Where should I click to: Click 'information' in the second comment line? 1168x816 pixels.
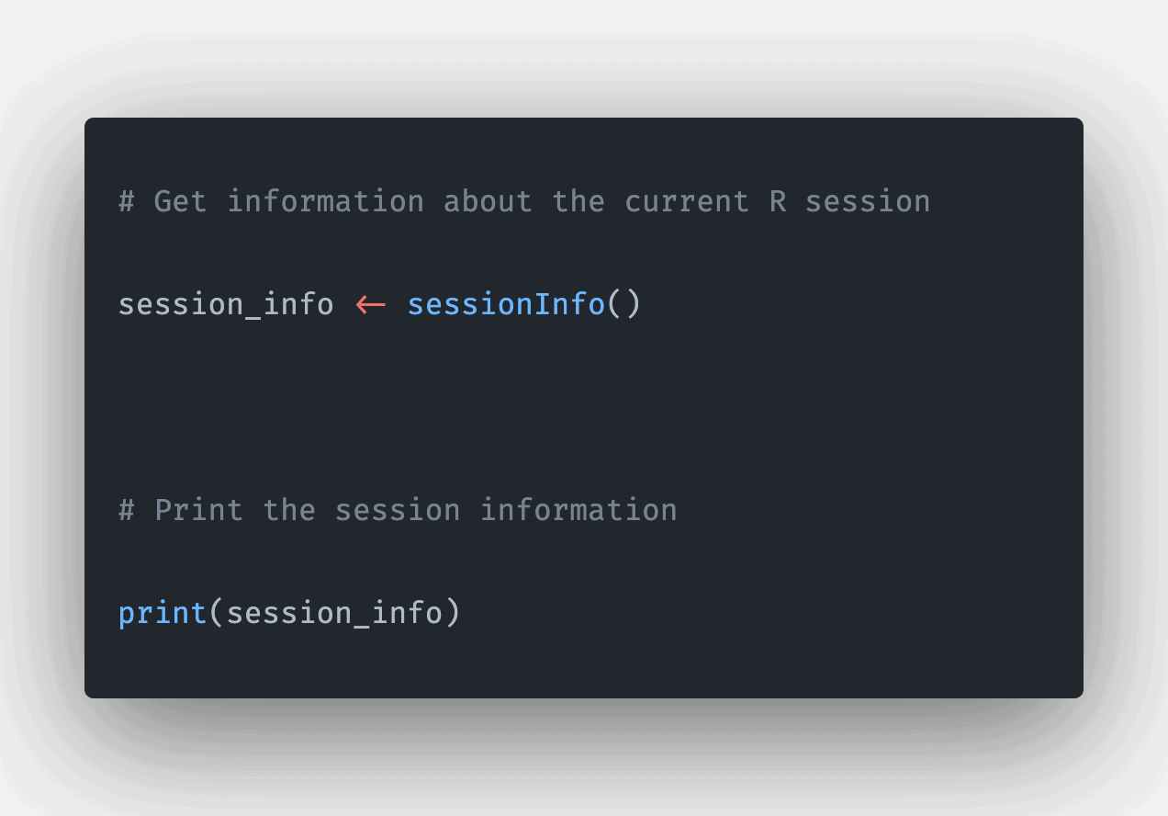pos(578,510)
